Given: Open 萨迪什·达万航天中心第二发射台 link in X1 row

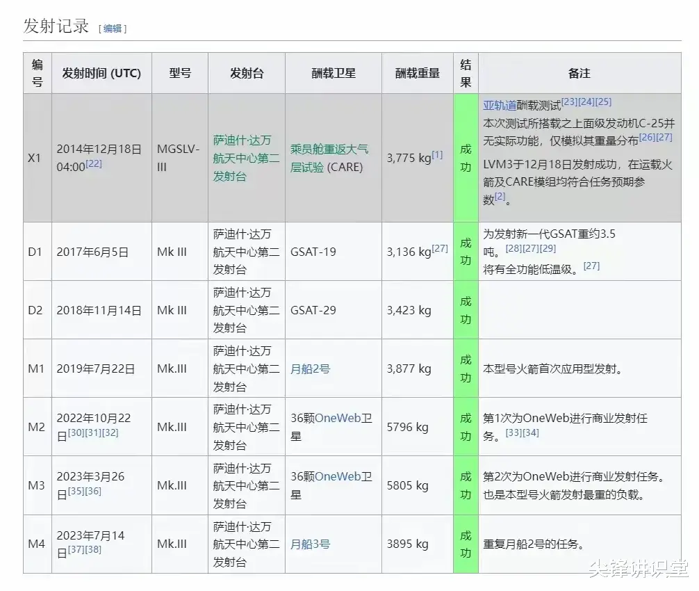Looking at the screenshot, I should tap(246, 158).
